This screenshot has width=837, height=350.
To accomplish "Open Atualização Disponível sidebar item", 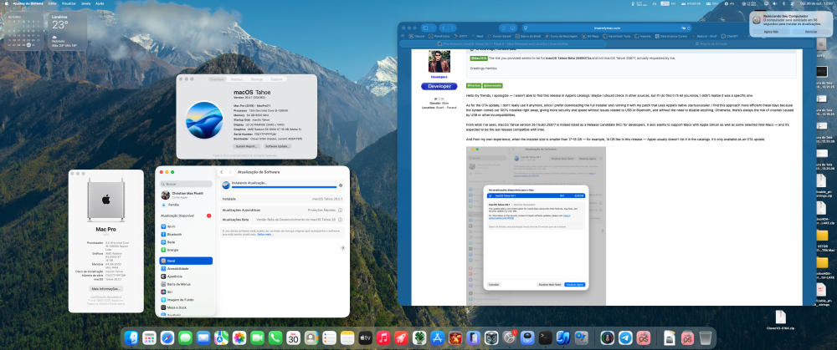I will coord(186,216).
